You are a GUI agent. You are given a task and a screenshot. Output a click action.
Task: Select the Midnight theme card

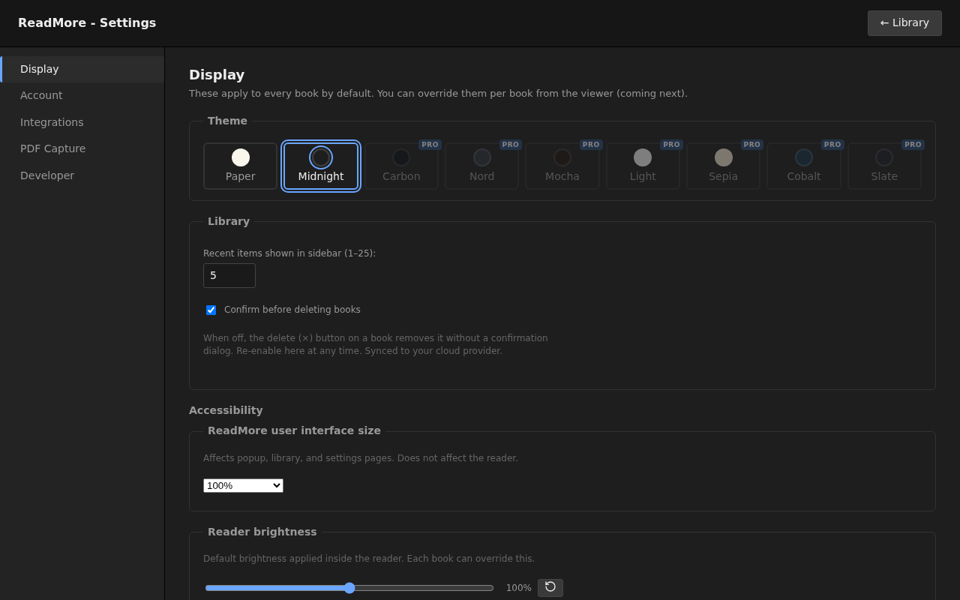pos(321,166)
